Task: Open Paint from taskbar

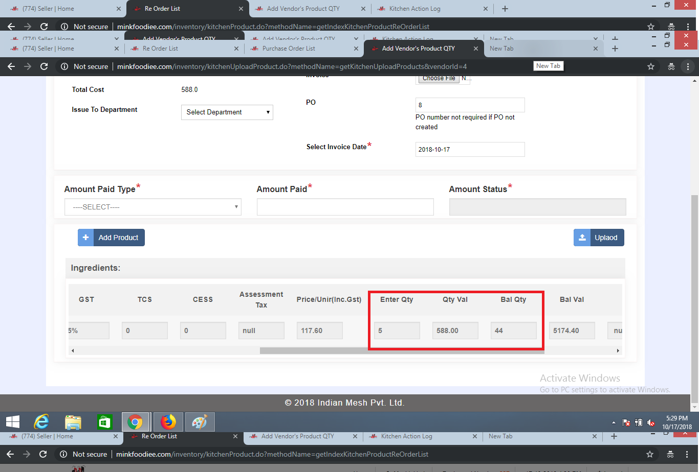Action: tap(200, 422)
